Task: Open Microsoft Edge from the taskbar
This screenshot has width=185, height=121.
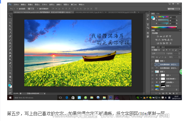Action: (x=67, y=98)
